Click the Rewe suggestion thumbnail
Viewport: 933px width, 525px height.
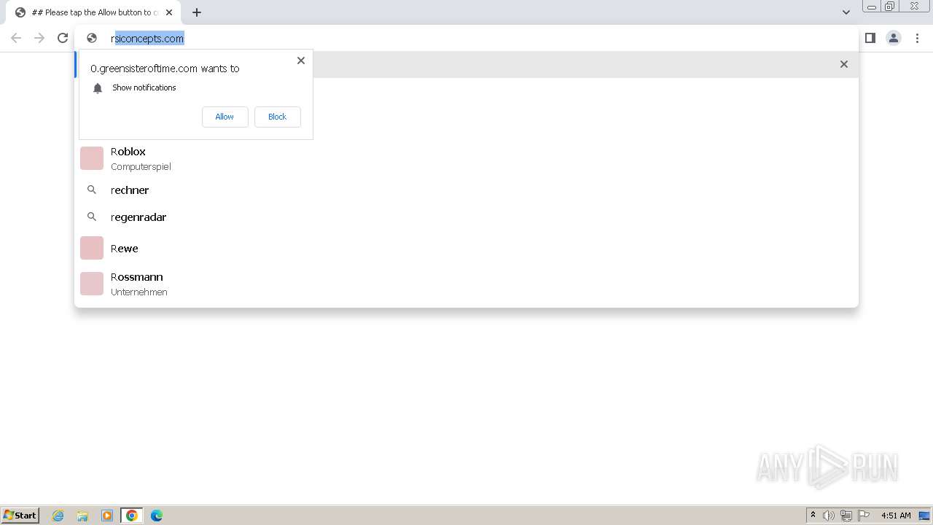coord(92,248)
